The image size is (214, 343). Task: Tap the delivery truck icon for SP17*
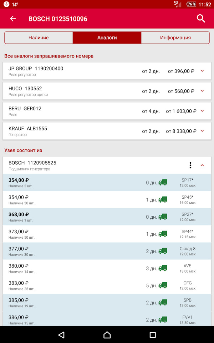coord(163,183)
